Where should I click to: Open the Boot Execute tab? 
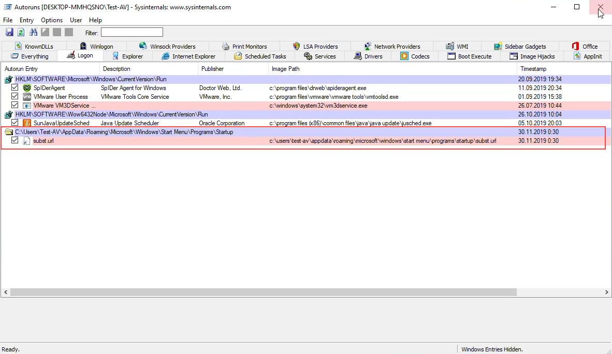point(470,56)
